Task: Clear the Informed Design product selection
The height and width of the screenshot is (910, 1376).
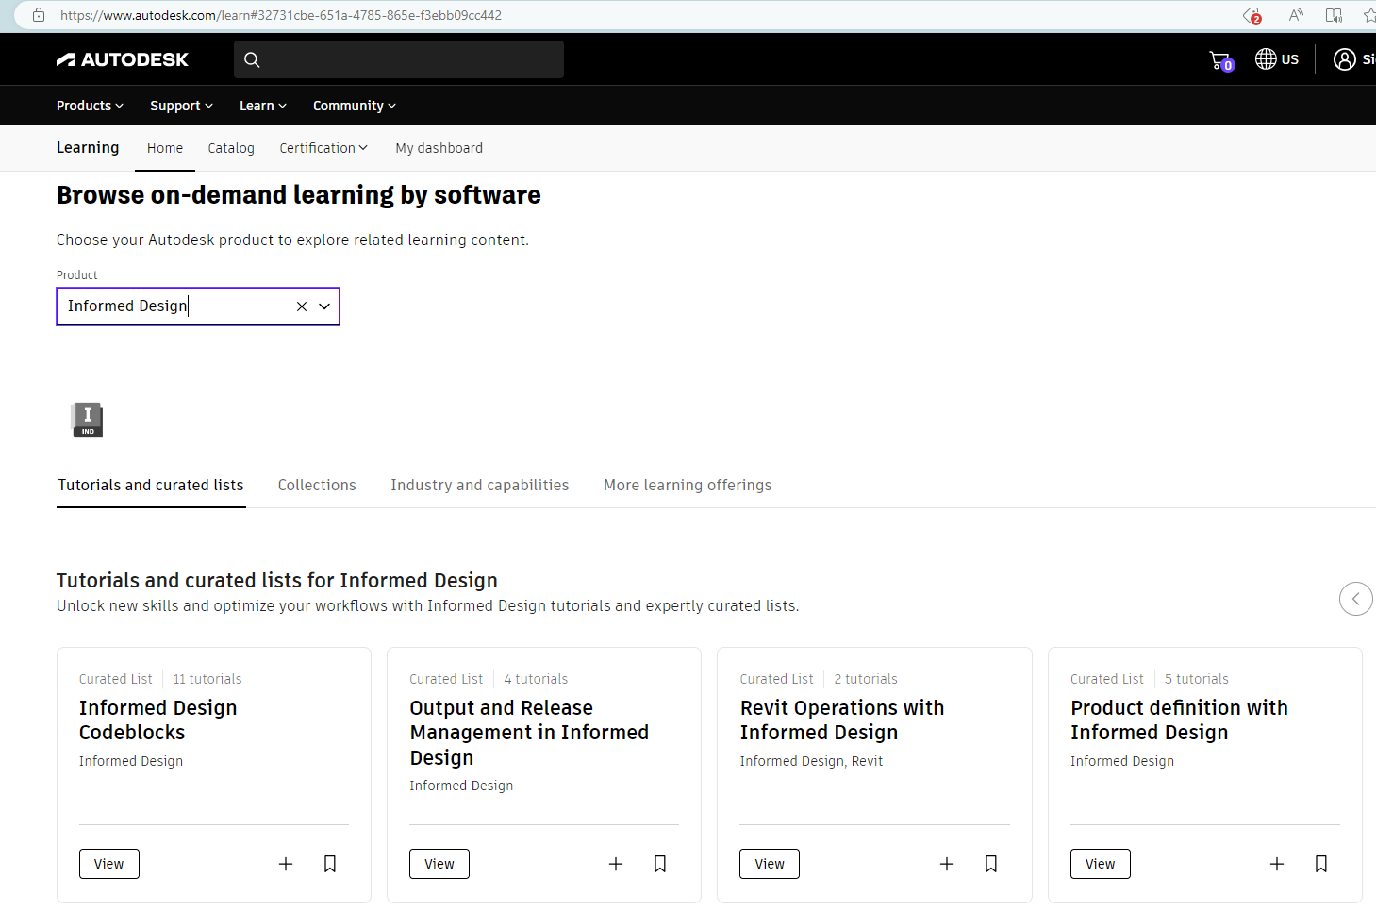Action: (302, 306)
